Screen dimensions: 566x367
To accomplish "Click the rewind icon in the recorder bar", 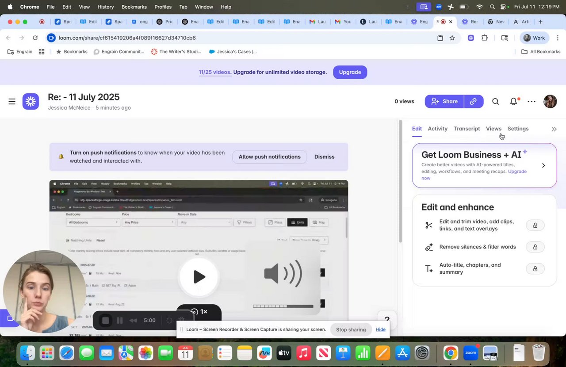I will [x=133, y=321].
